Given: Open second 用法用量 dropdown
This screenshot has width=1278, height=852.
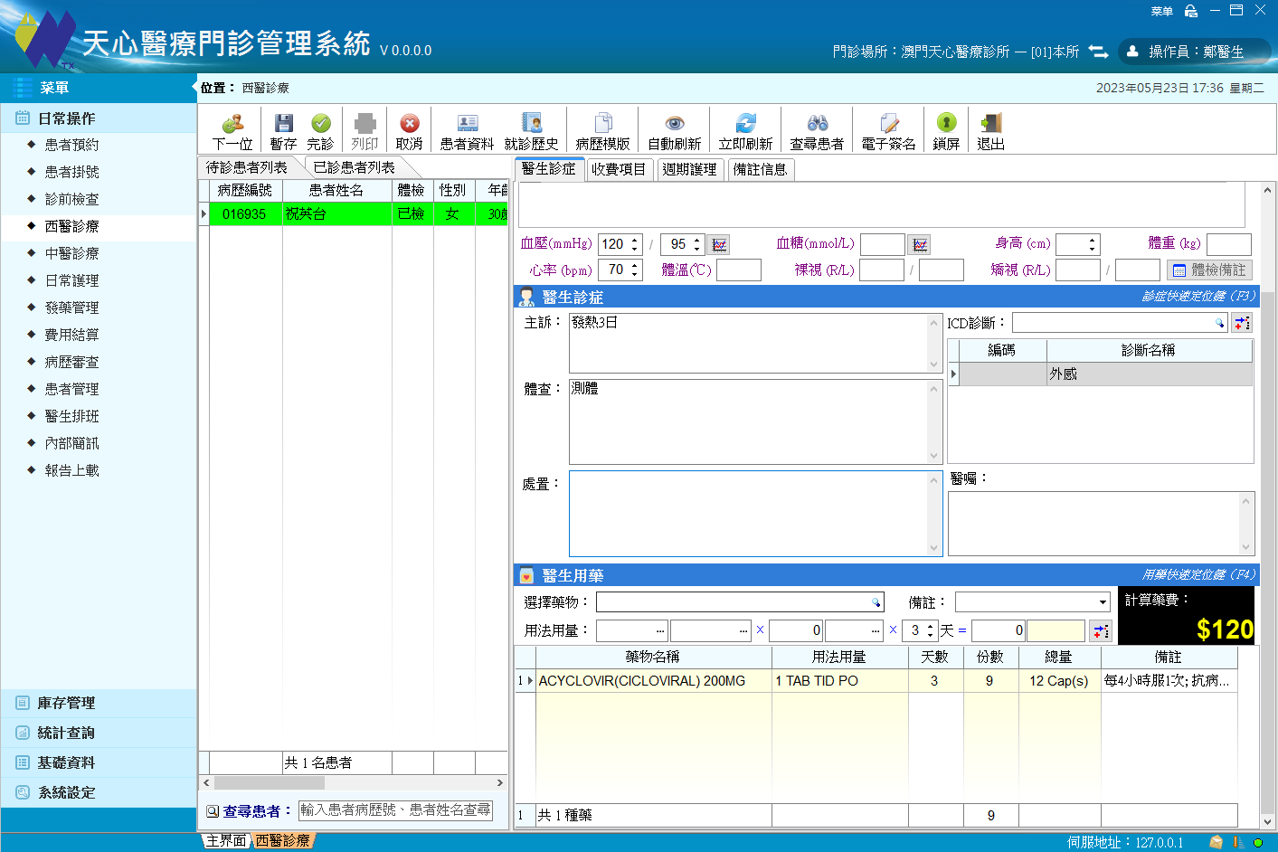Looking at the screenshot, I should click(x=743, y=631).
